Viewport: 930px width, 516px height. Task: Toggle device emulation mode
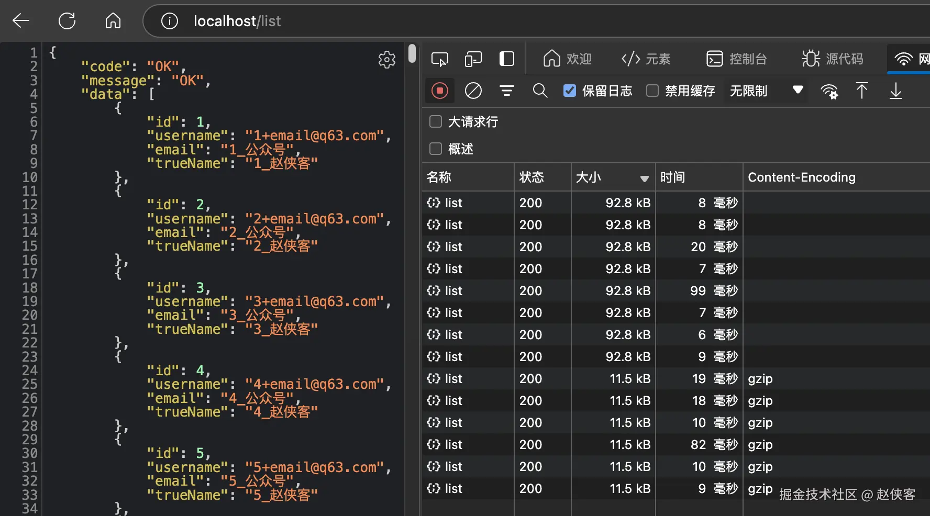point(473,59)
